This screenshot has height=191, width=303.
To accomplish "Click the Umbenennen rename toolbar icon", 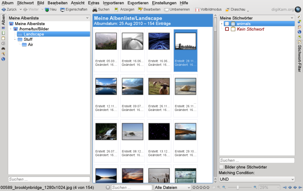I will coord(166,10).
